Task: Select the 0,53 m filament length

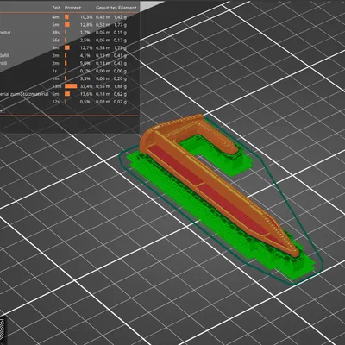Action: pos(103,47)
